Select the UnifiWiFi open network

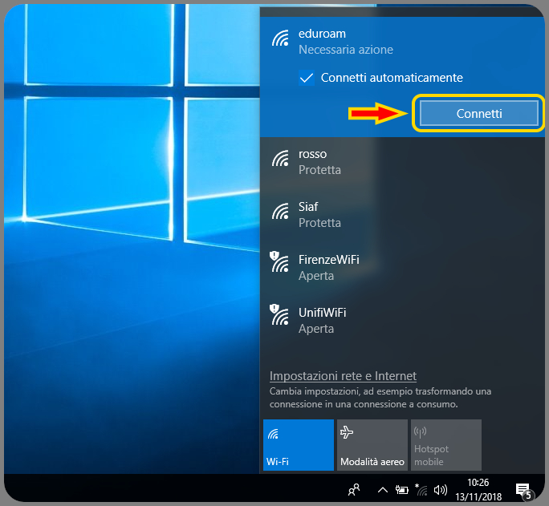tap(402, 320)
